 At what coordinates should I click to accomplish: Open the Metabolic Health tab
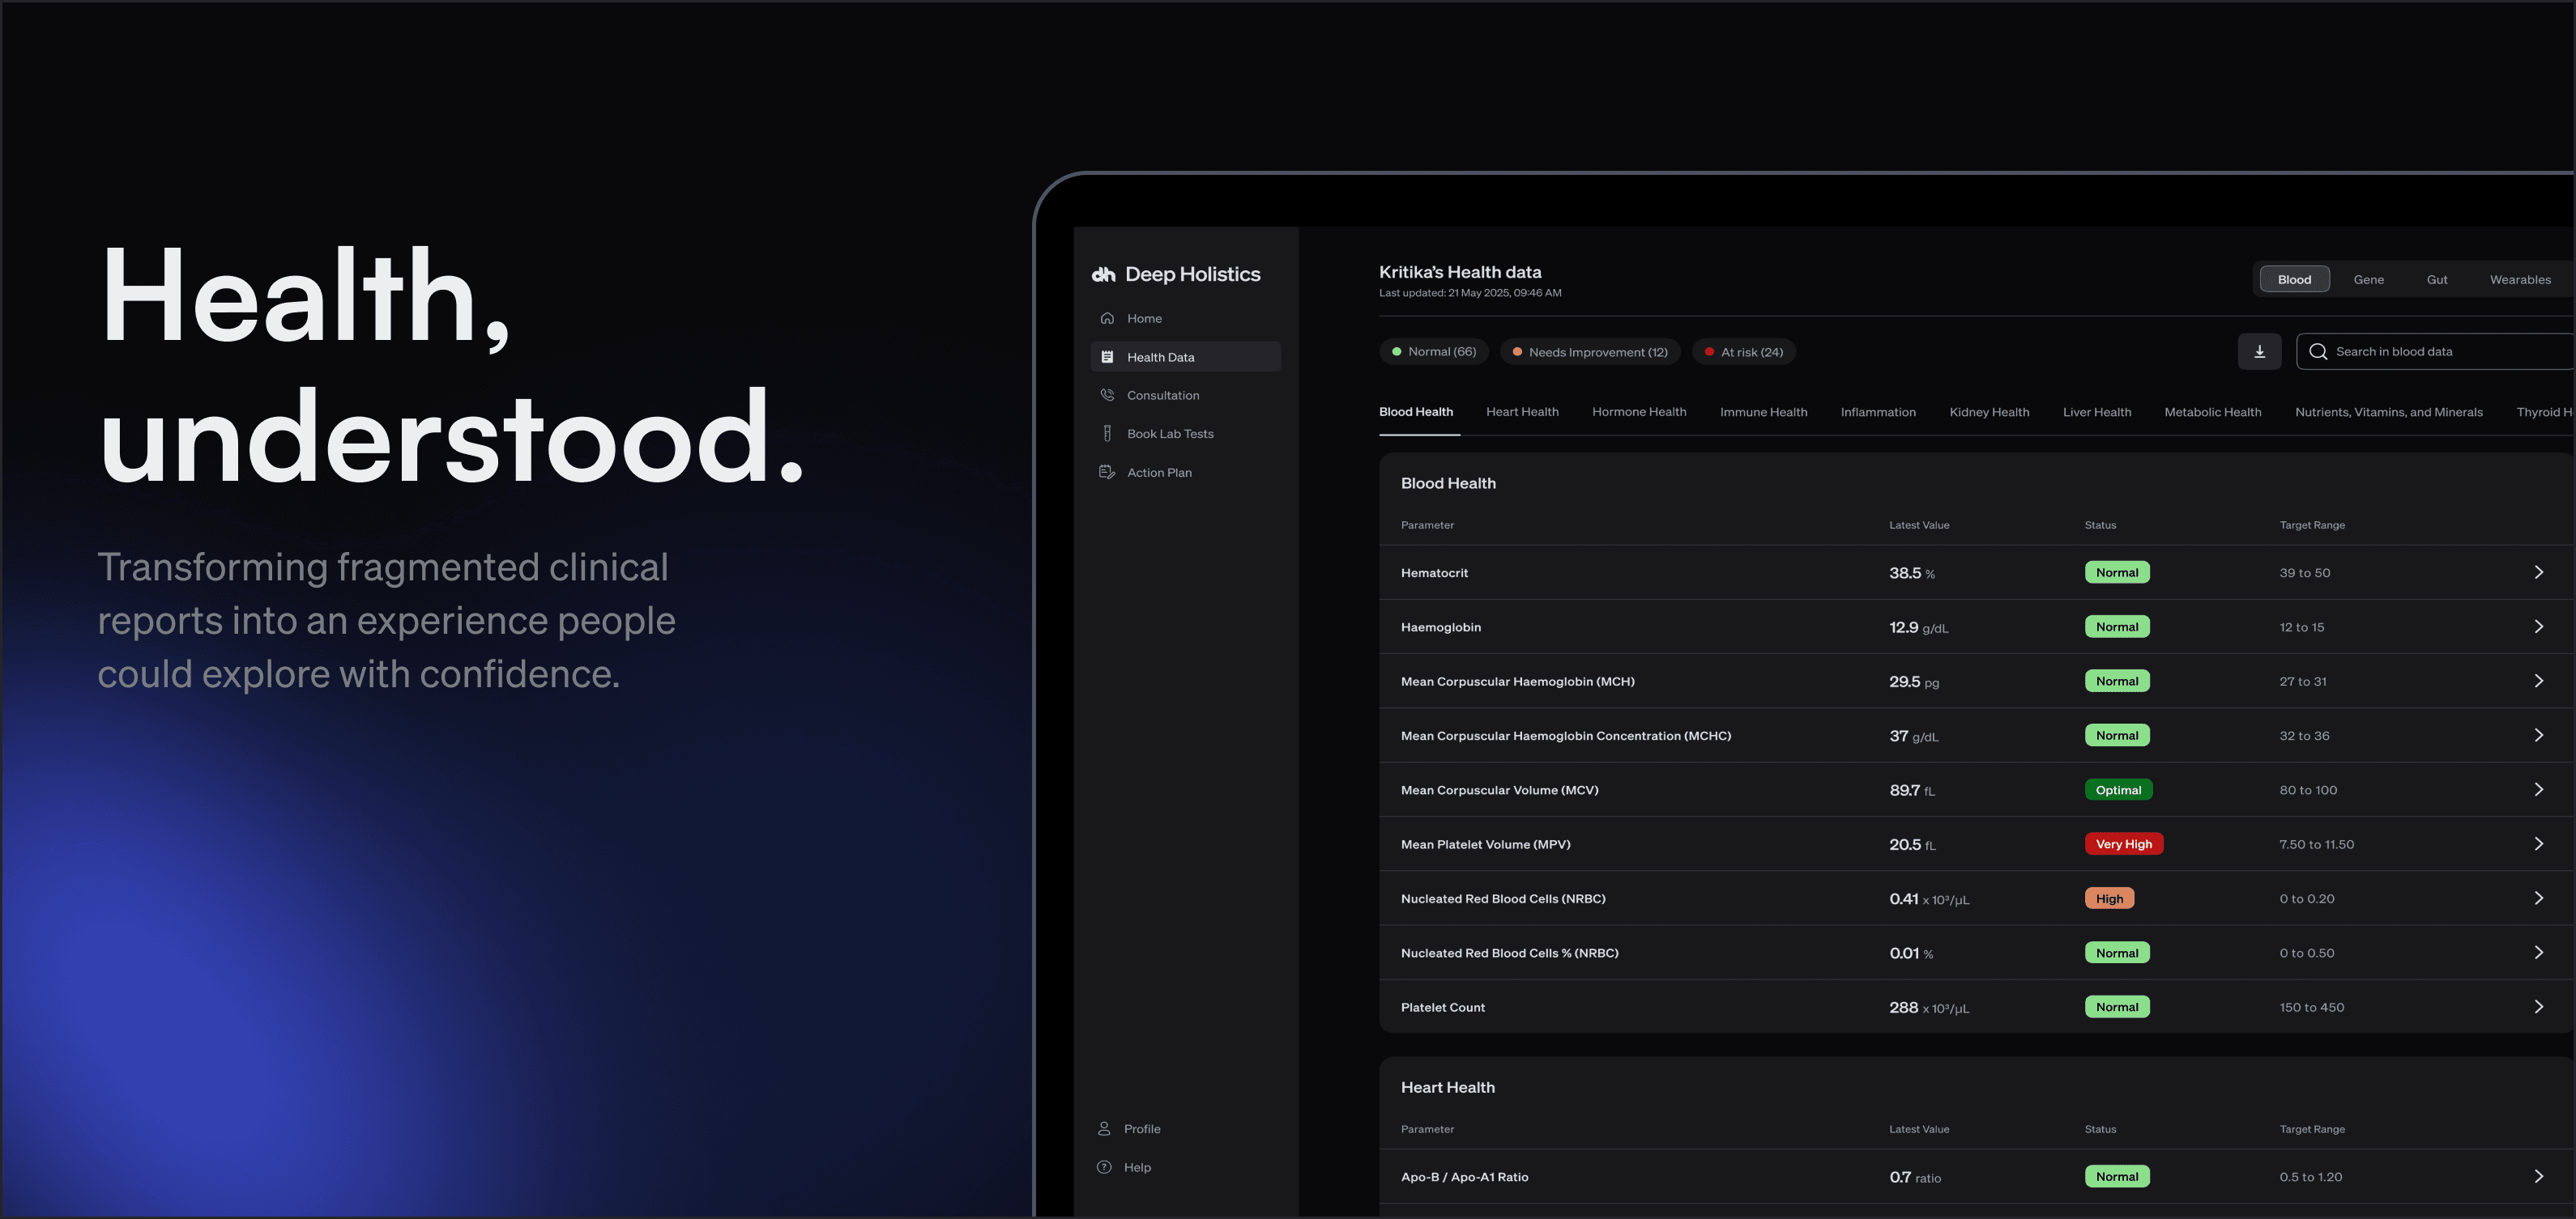tap(2213, 412)
